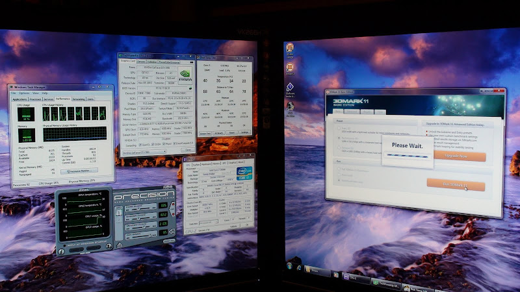Image resolution: width=520 pixels, height=292 pixels.
Task: Open the Windows Start menu orb
Action: [289, 265]
